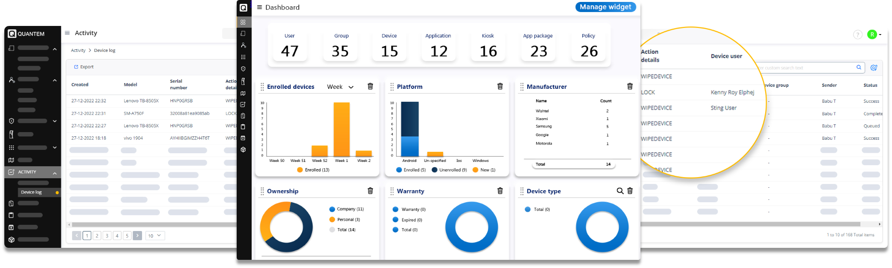892x268 pixels.
Task: Click the search icon in Device type widget
Action: (x=620, y=191)
